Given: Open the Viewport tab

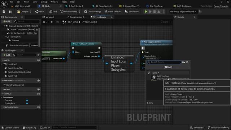Looking at the screenshot, I should [50, 17].
